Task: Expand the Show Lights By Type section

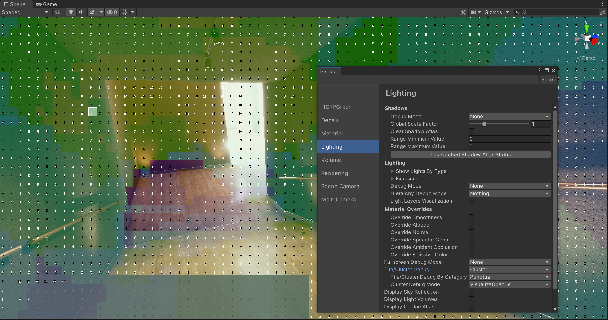Action: [x=392, y=171]
